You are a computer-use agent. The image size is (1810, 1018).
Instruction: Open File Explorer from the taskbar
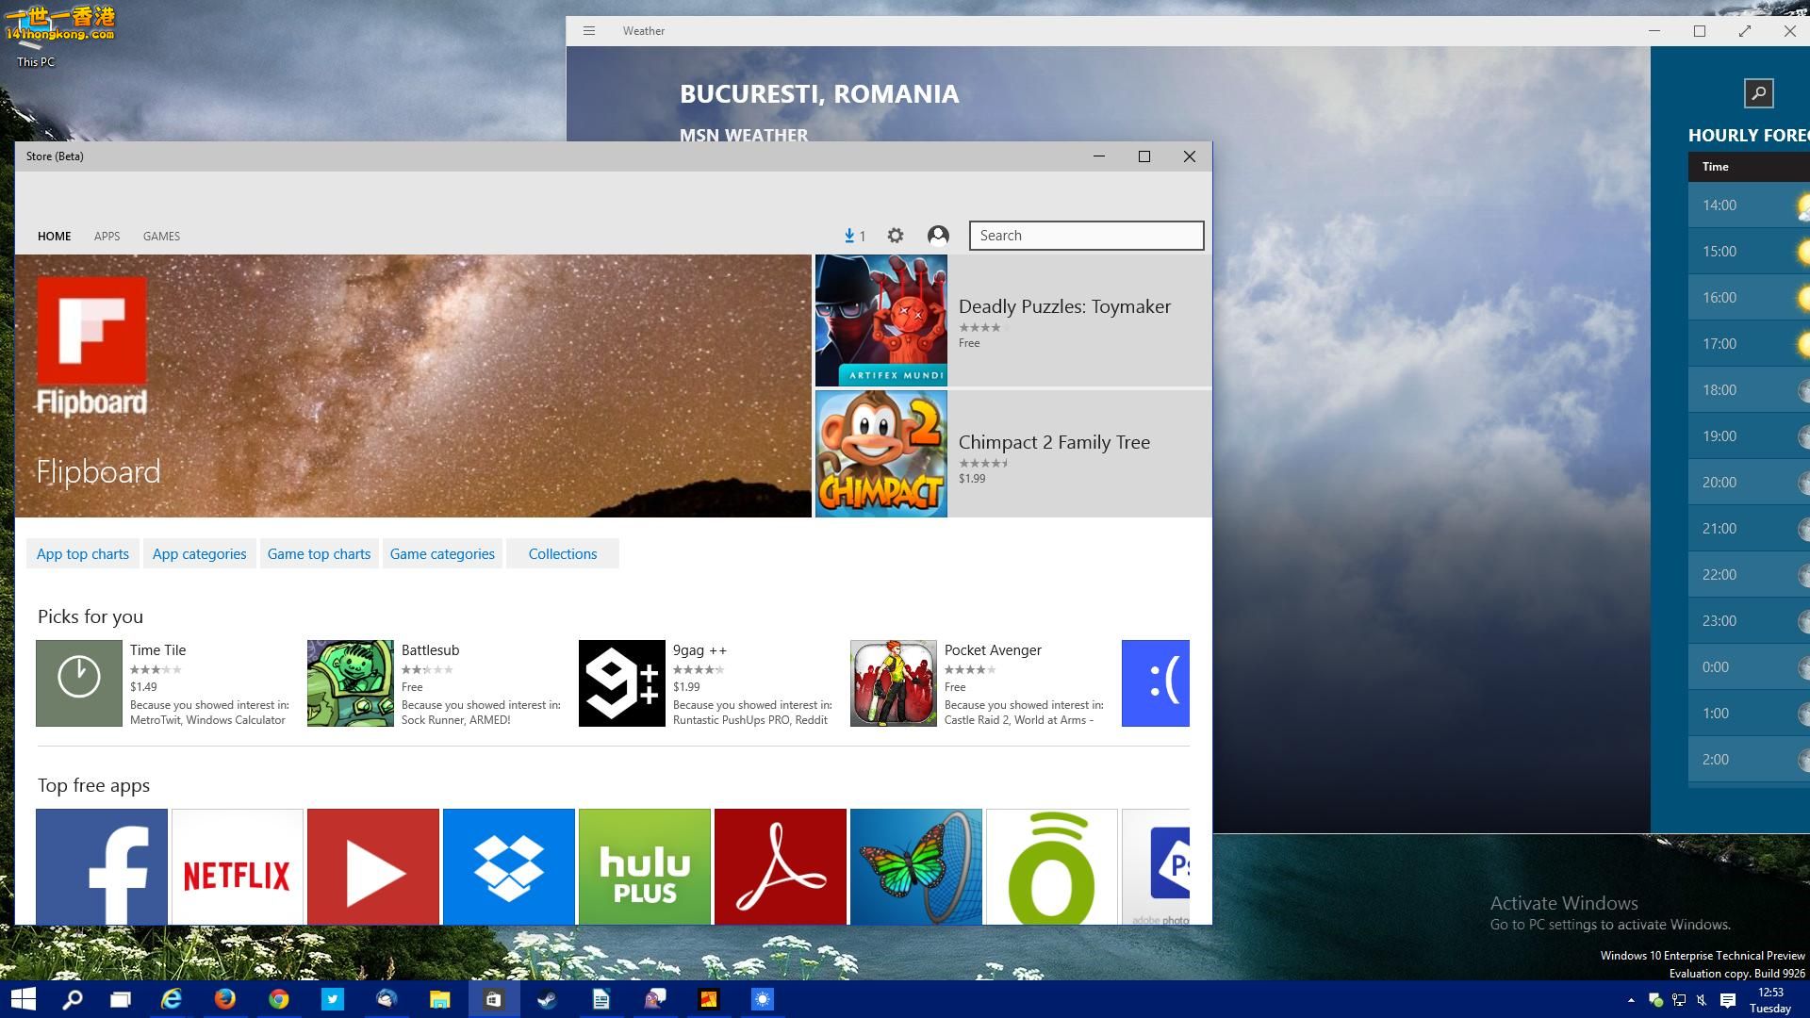[440, 999]
